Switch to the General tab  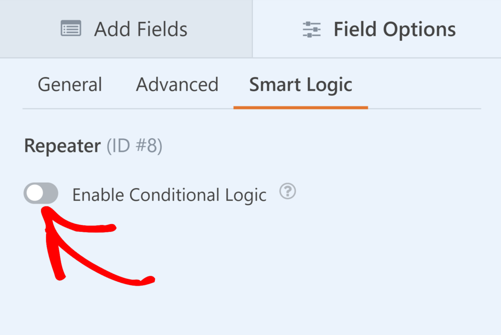[69, 84]
